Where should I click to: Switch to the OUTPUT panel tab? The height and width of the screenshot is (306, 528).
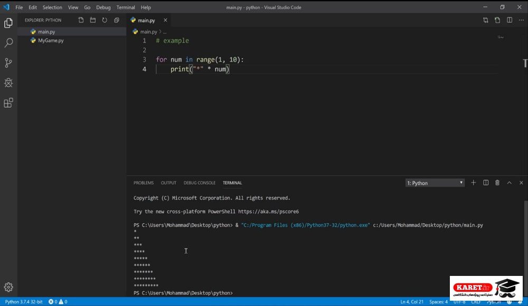coord(168,183)
